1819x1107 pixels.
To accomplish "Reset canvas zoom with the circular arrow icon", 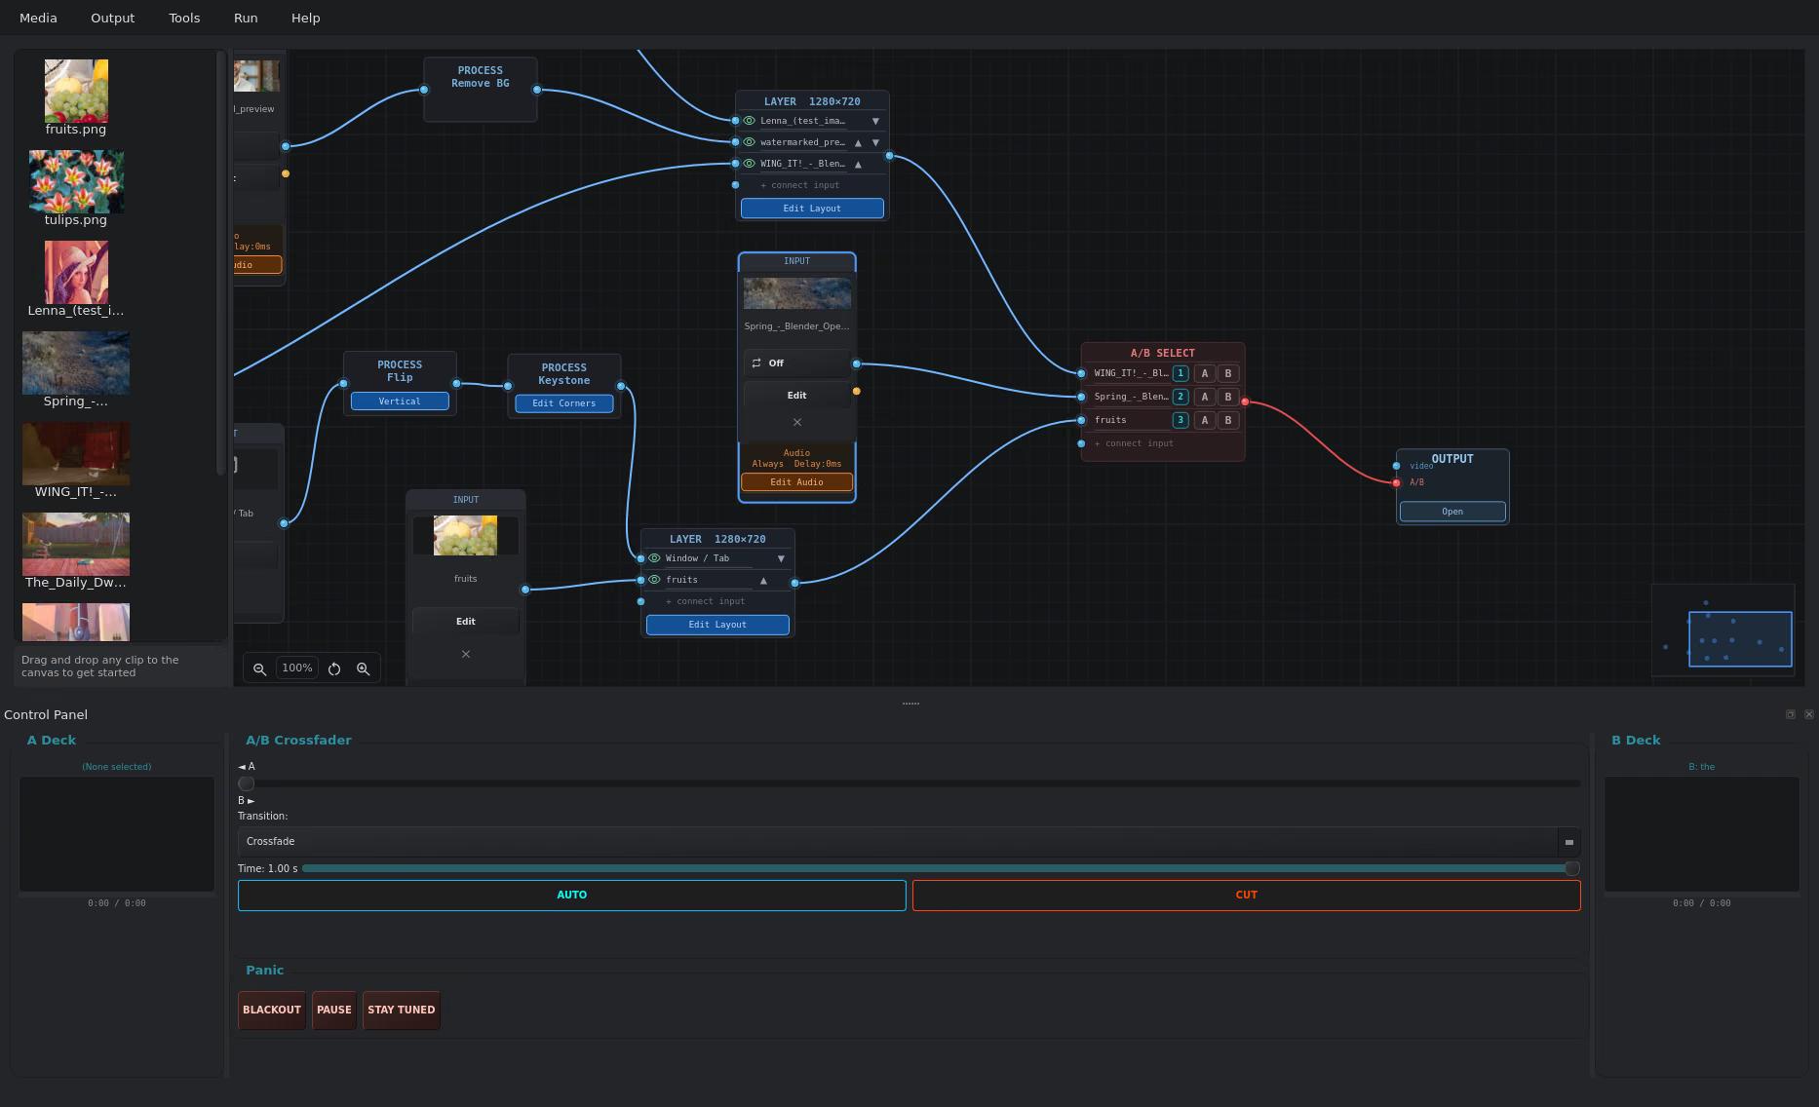I will (334, 668).
